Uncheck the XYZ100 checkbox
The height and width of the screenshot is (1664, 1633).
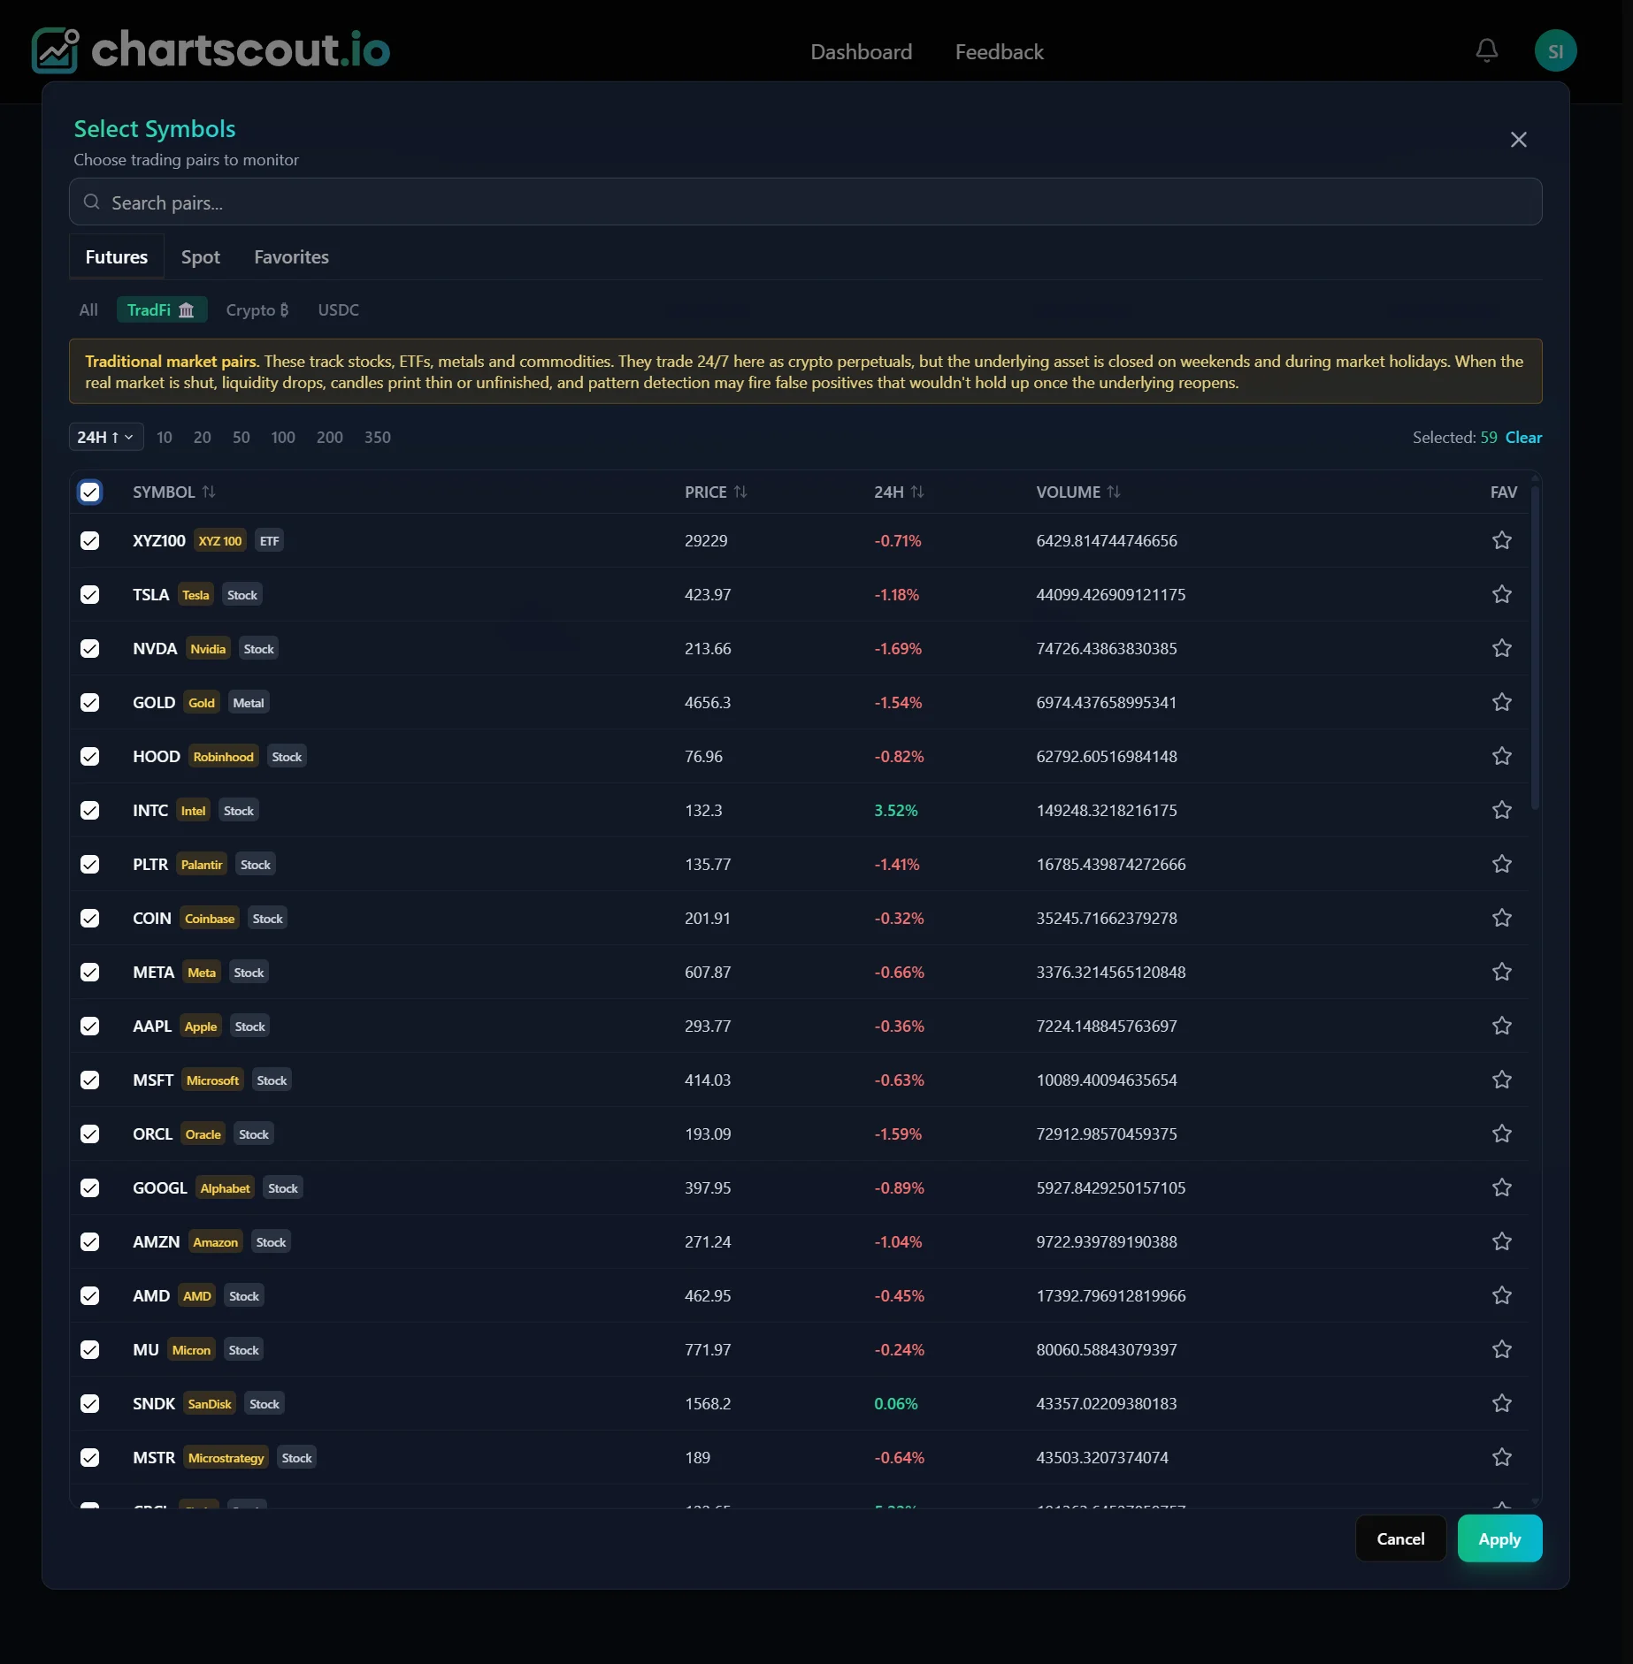click(x=89, y=540)
